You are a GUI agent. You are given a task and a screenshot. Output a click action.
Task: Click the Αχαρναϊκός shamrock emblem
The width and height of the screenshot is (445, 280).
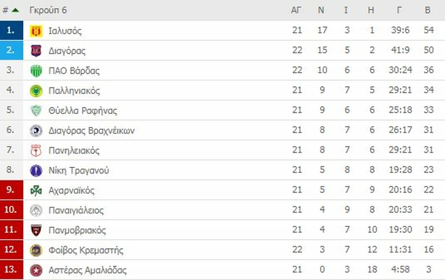coord(37,190)
